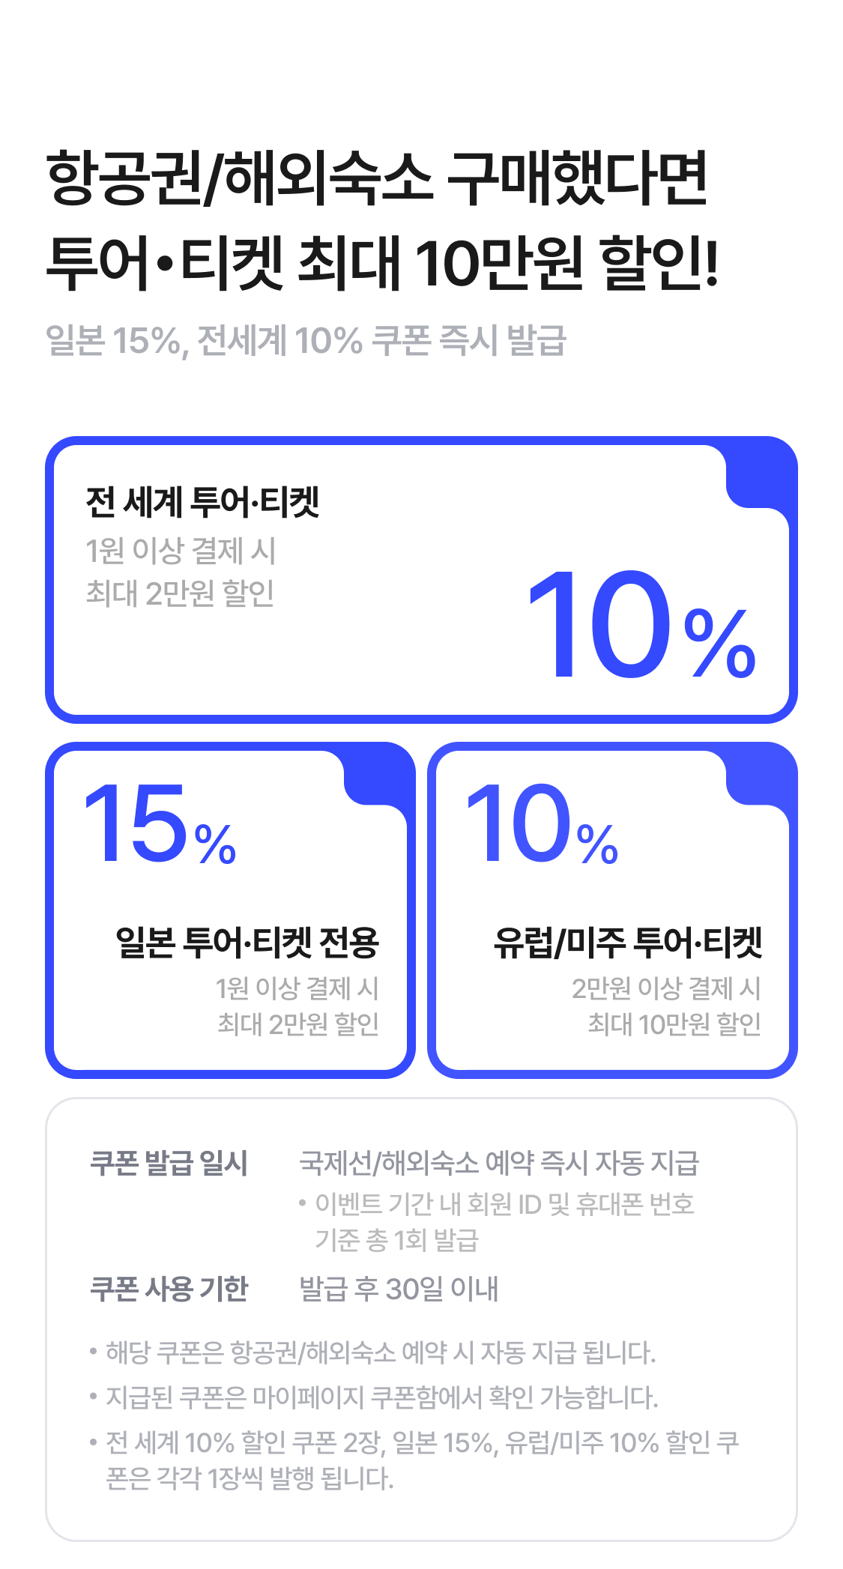The height and width of the screenshot is (1569, 843).
Task: Click the '발급 후 30일 이내' text
Action: 399,1289
